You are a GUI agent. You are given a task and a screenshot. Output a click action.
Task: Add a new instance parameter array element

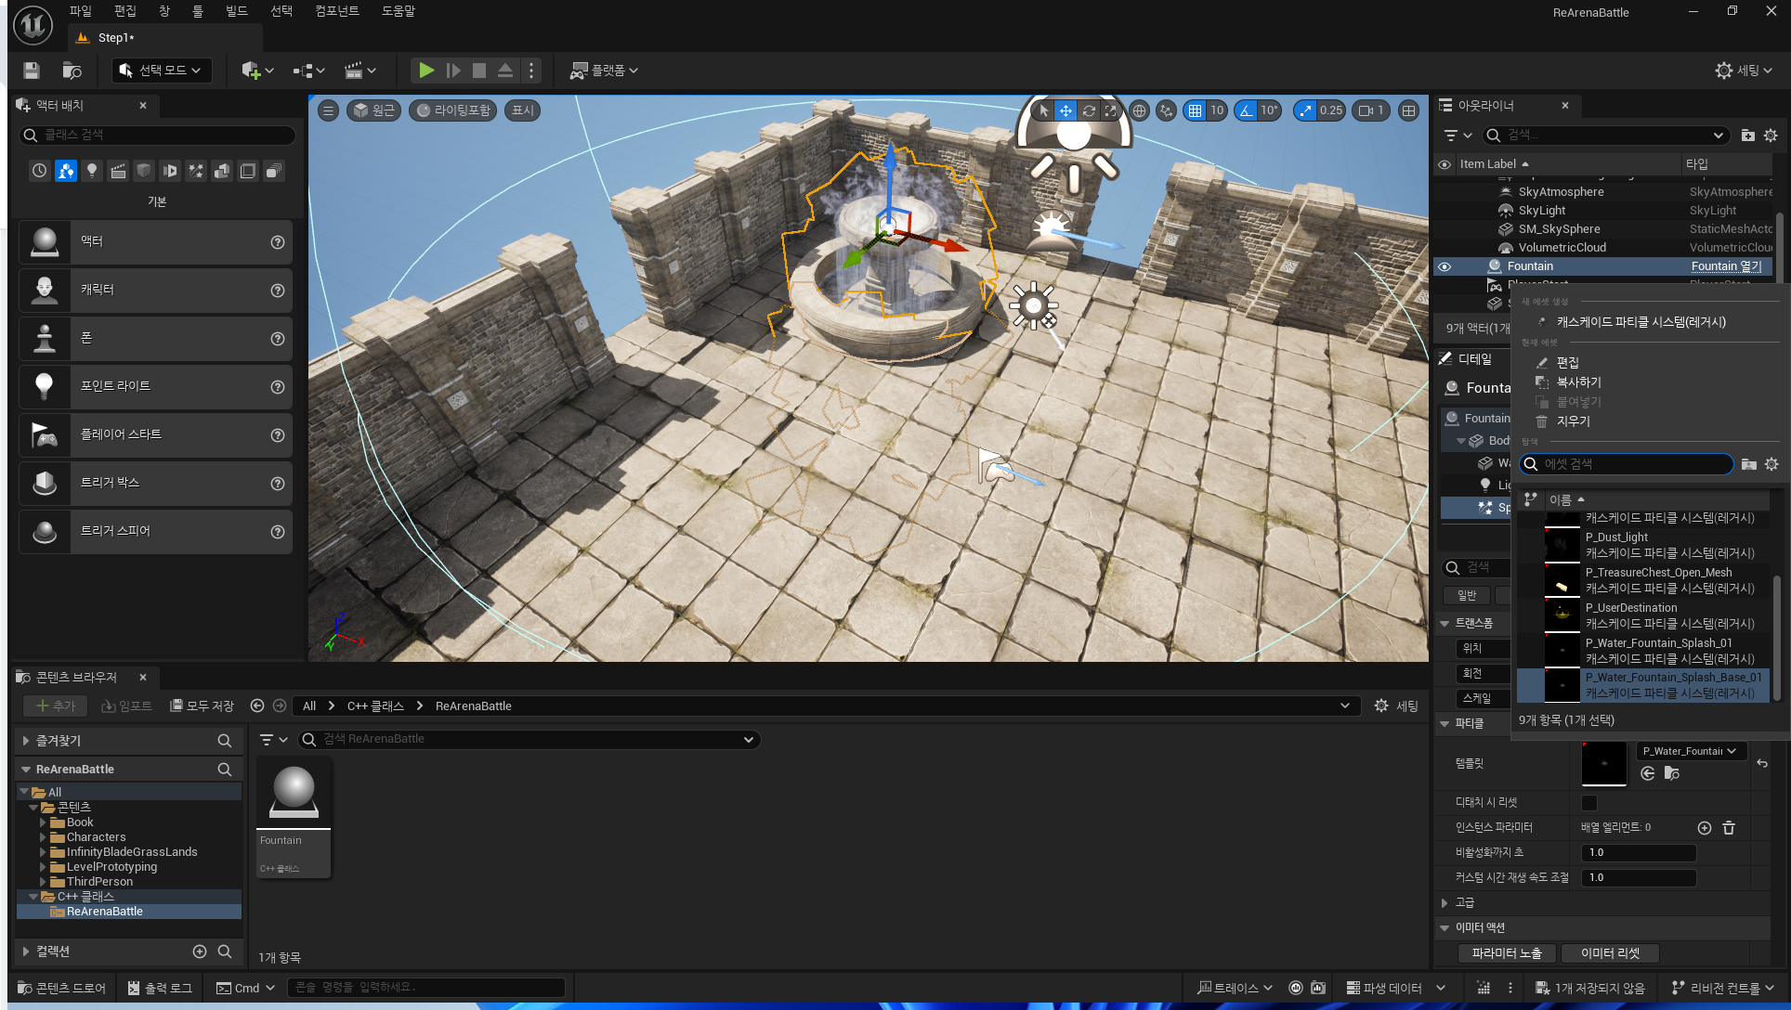click(1704, 828)
